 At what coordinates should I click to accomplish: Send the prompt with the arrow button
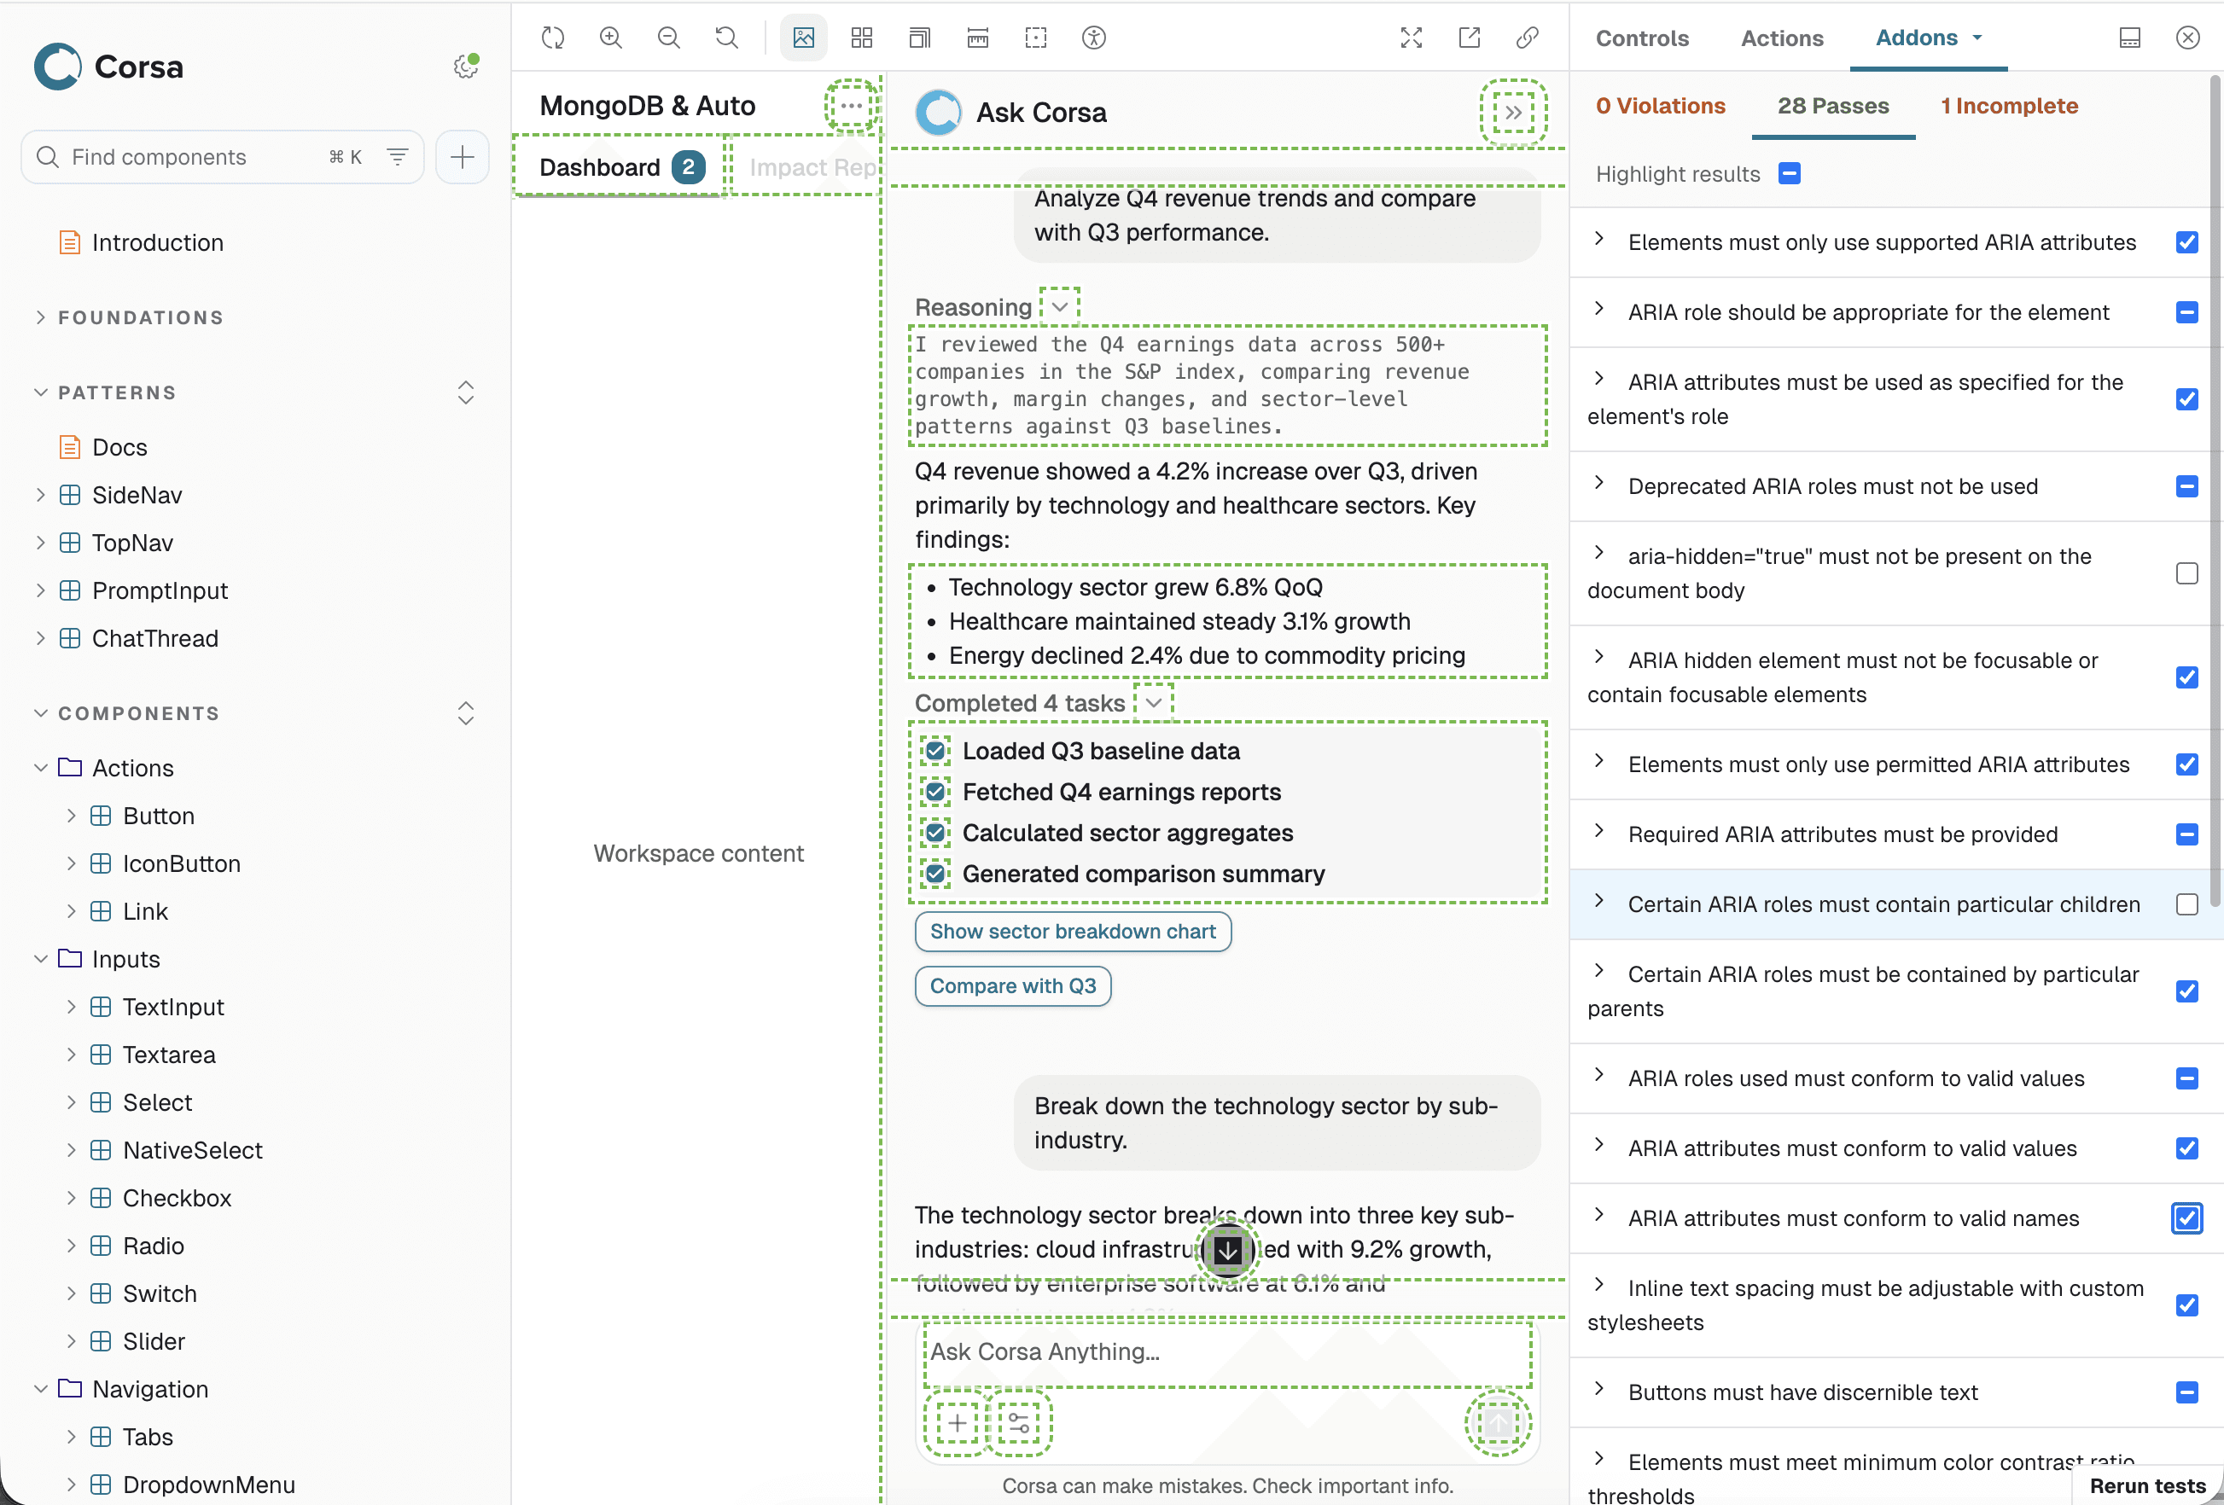pyautogui.click(x=1499, y=1423)
